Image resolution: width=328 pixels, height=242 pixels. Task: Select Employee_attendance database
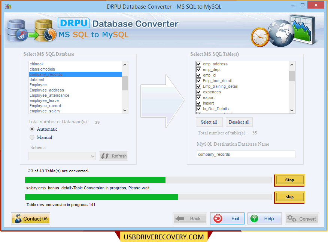(x=75, y=95)
